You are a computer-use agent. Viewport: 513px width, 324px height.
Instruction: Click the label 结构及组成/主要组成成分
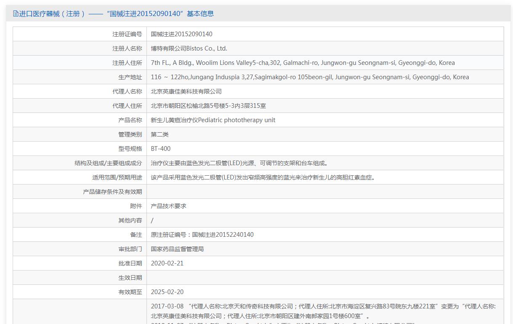pyautogui.click(x=108, y=163)
